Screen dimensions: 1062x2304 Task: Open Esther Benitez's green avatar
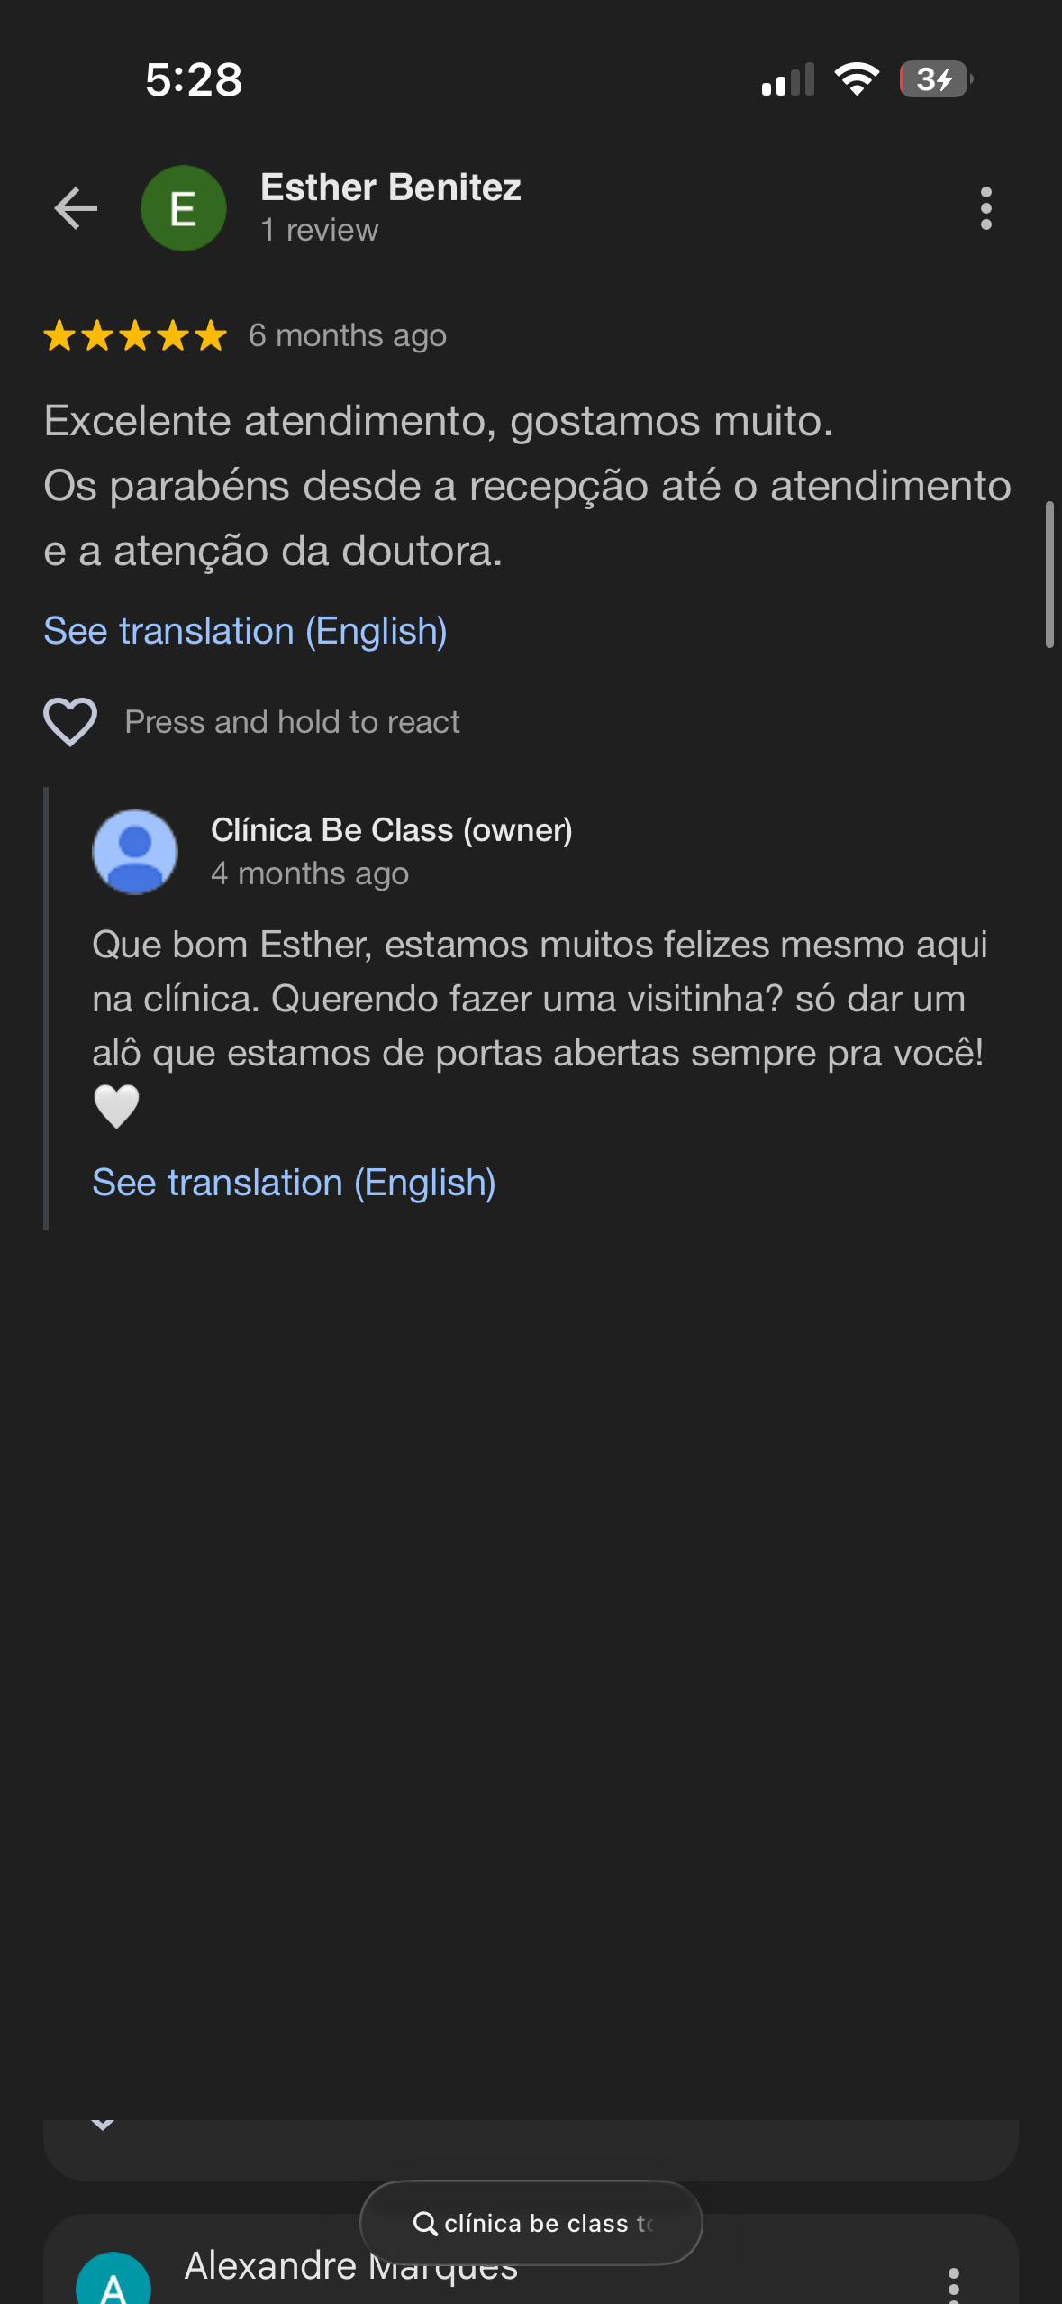point(184,209)
